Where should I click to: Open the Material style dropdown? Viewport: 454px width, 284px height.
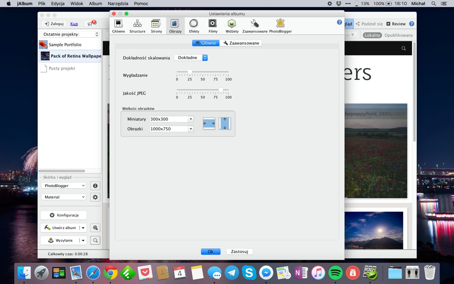tap(63, 197)
